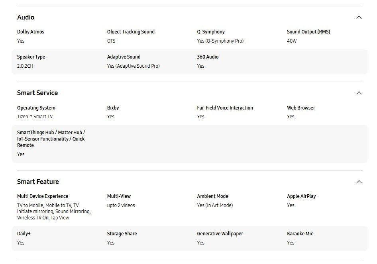Viewport: 377px width, 264px height.
Task: Select the Object Tracking Sound label
Action: pos(131,32)
